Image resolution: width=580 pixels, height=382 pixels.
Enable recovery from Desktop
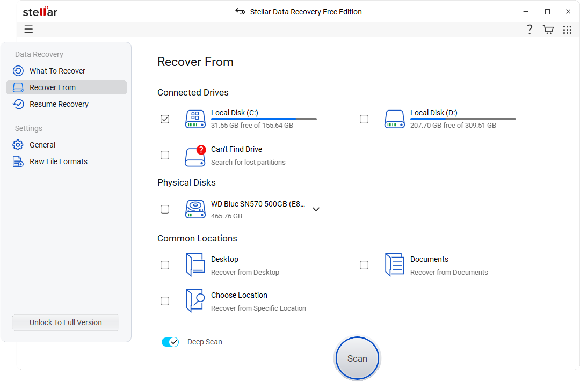[165, 265]
